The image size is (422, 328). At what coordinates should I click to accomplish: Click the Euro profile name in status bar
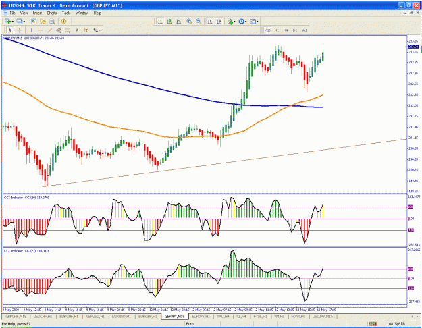190,324
